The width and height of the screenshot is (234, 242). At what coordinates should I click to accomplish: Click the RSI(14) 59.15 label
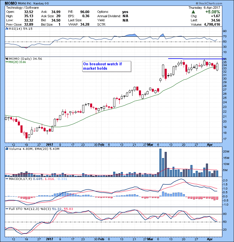click(20, 29)
